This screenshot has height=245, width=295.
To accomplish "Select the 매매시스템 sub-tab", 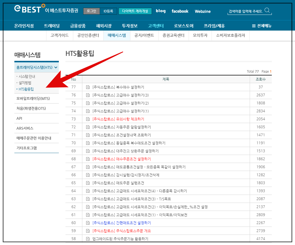I will pos(117,36).
